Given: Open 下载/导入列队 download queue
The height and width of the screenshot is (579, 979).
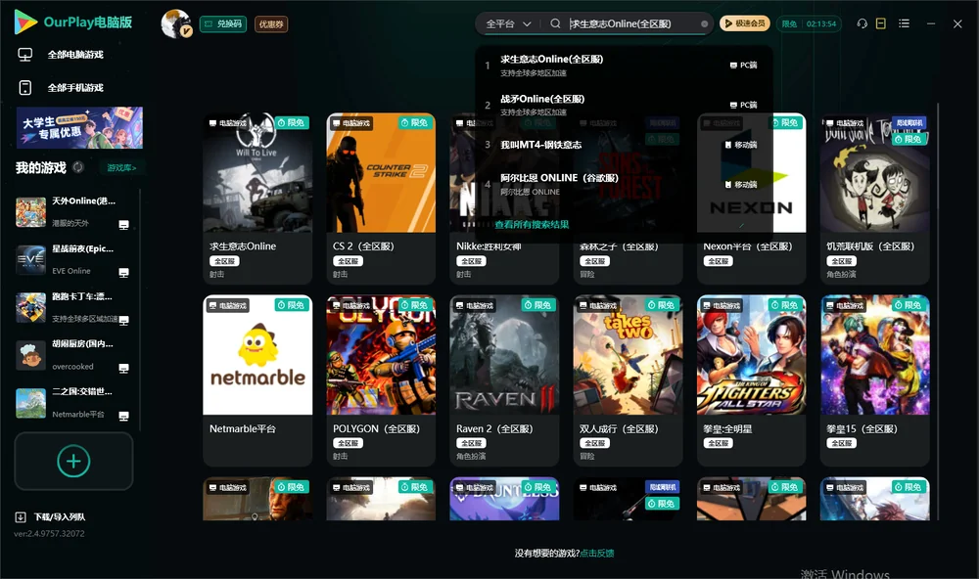Looking at the screenshot, I should click(51, 516).
